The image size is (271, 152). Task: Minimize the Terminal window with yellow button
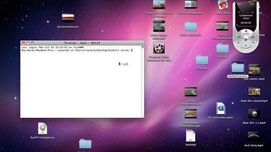coord(28,43)
